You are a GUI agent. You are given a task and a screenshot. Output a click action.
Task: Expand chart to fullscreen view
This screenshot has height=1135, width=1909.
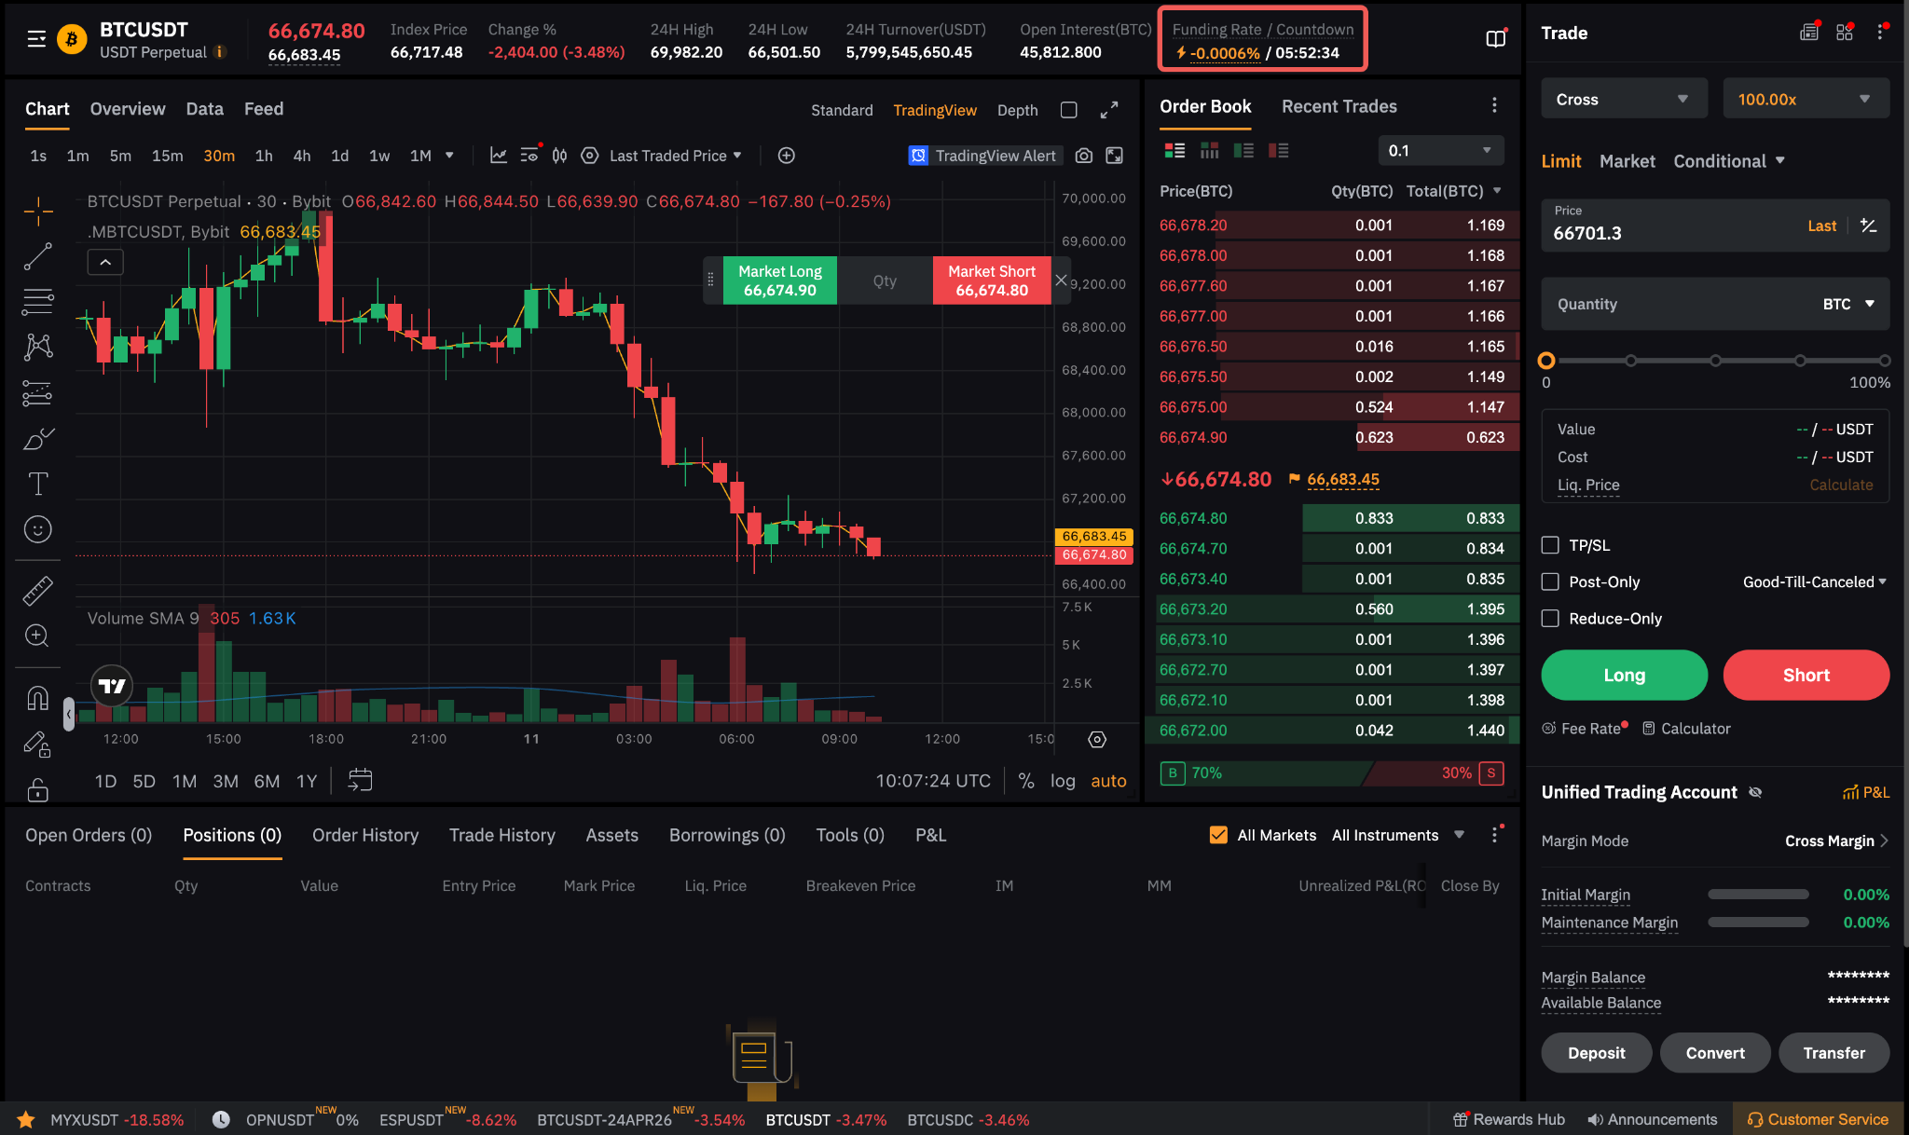[1108, 110]
